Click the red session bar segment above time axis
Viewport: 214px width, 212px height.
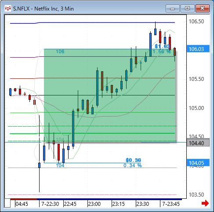coord(24,199)
